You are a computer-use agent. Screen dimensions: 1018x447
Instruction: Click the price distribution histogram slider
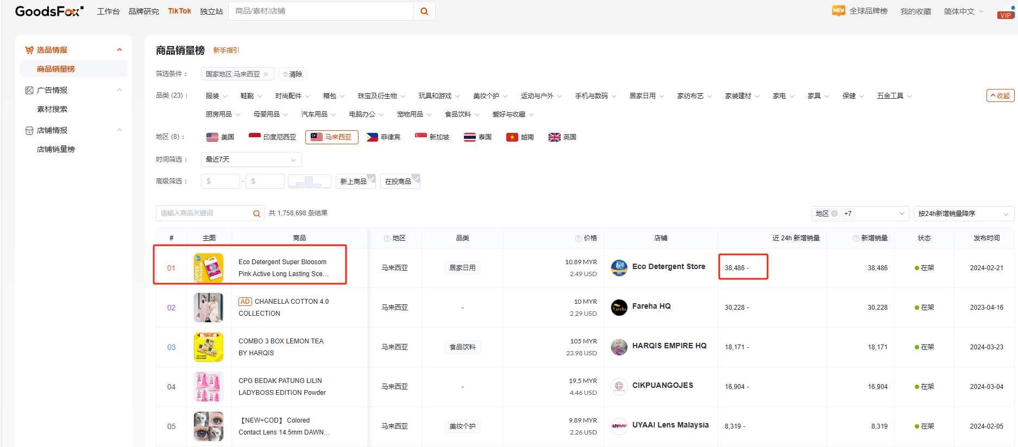click(x=310, y=181)
